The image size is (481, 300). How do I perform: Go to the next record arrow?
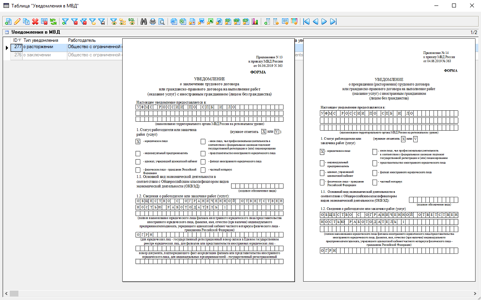pos(324,22)
